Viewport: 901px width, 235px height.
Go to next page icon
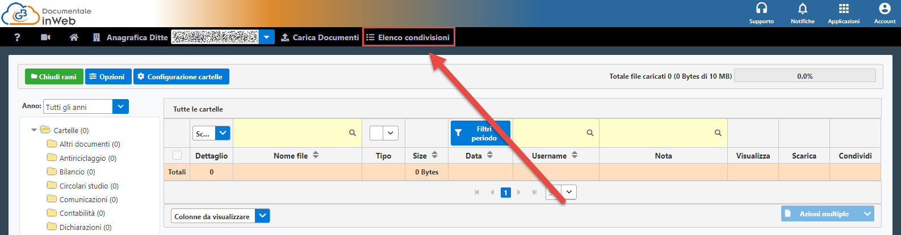click(519, 193)
